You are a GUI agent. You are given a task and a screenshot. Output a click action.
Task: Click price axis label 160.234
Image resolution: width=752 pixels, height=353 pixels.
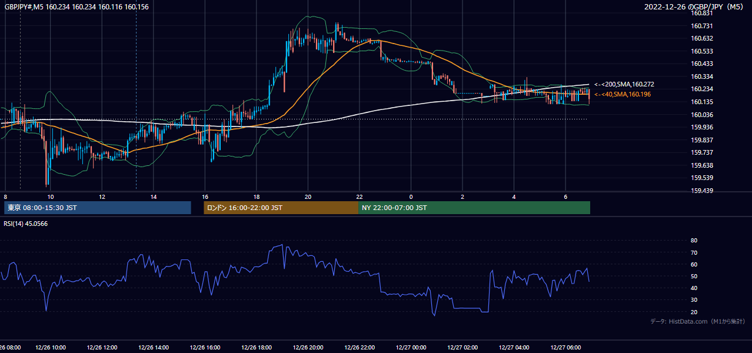(x=701, y=89)
